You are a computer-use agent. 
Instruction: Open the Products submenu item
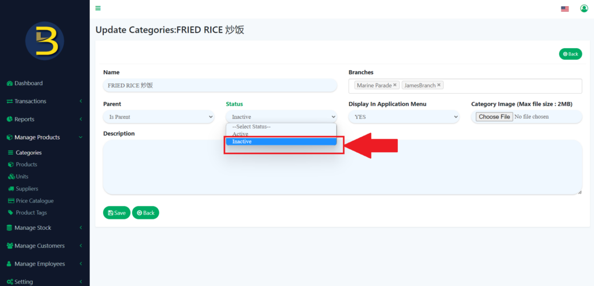[26, 164]
